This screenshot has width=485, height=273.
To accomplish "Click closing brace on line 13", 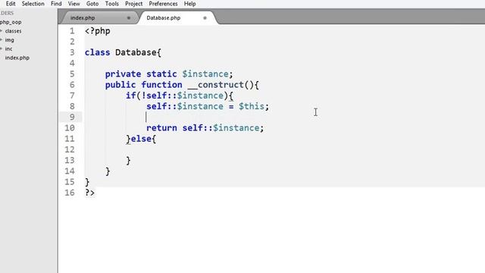I will tap(128, 160).
